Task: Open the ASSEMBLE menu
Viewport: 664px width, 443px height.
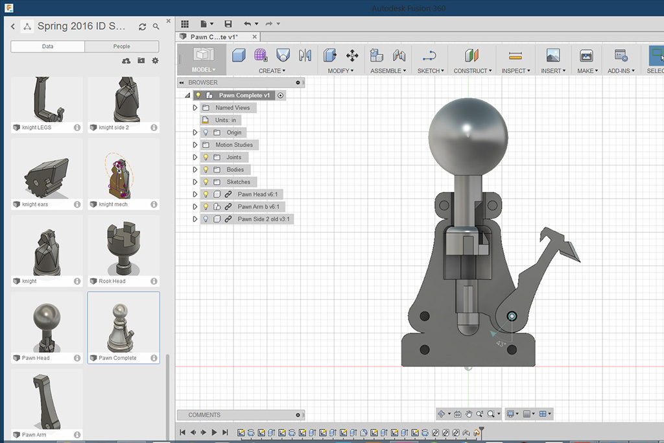Action: tap(388, 71)
